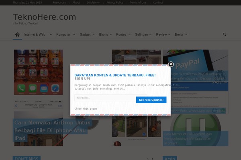Open the About link in top bar
This screenshot has height=160, width=241.
tap(76, 3)
